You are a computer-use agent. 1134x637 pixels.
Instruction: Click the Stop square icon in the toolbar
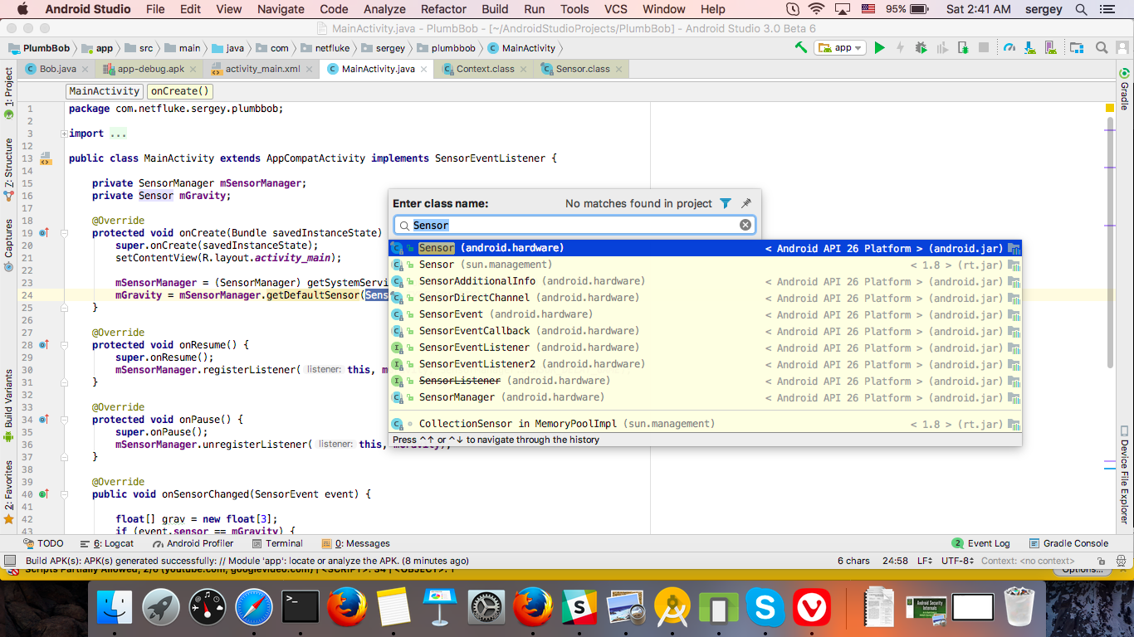point(983,47)
